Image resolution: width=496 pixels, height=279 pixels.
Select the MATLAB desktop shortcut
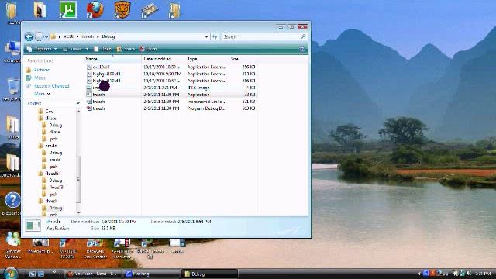point(67,249)
